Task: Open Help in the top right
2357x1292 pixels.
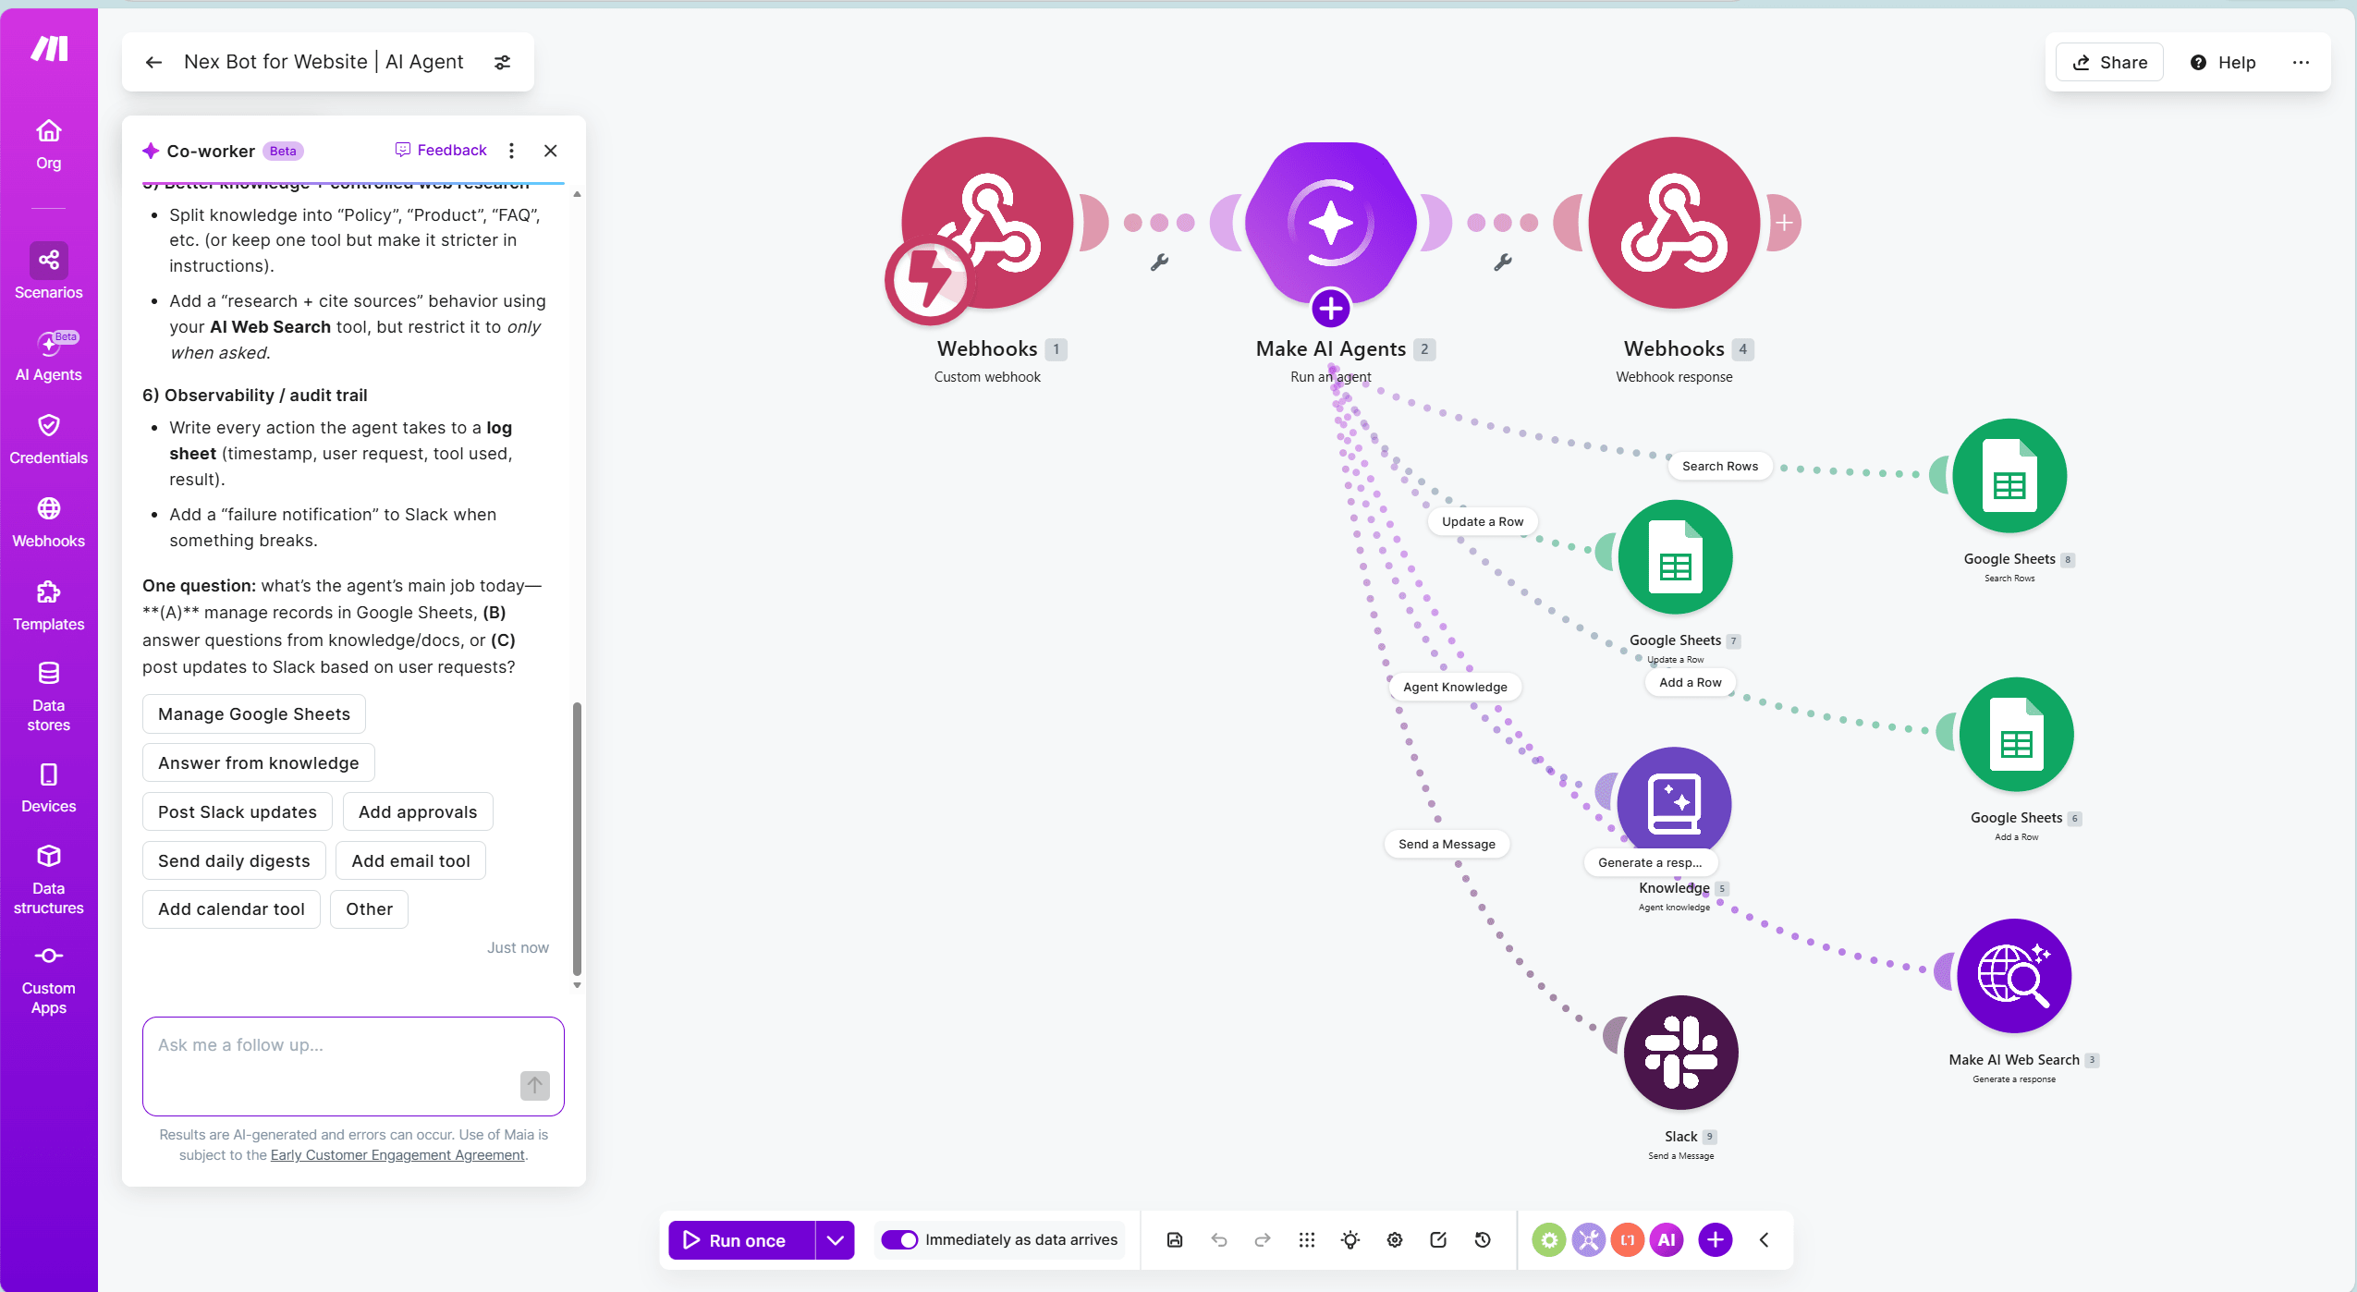Action: point(2223,62)
